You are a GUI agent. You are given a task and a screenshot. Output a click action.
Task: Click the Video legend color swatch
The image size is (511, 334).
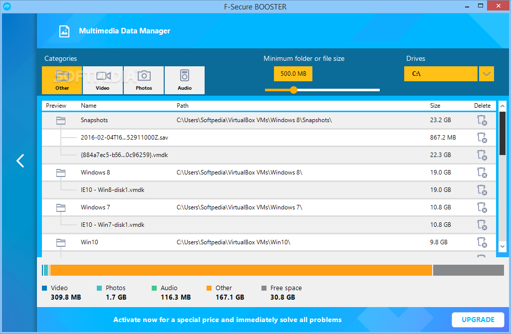44,288
